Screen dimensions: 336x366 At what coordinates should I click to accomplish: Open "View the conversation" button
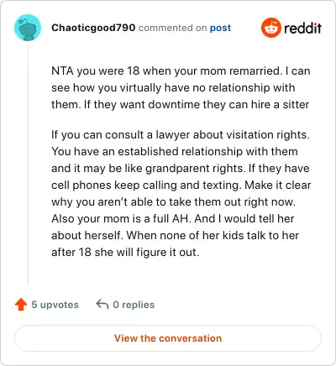[168, 338]
